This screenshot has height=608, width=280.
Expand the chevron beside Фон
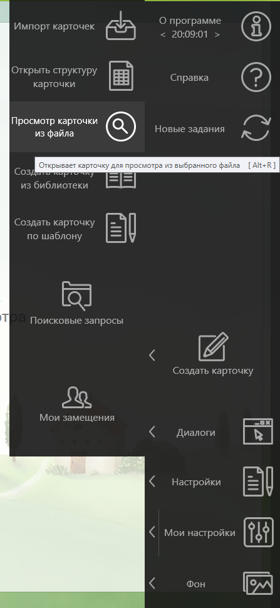[152, 583]
